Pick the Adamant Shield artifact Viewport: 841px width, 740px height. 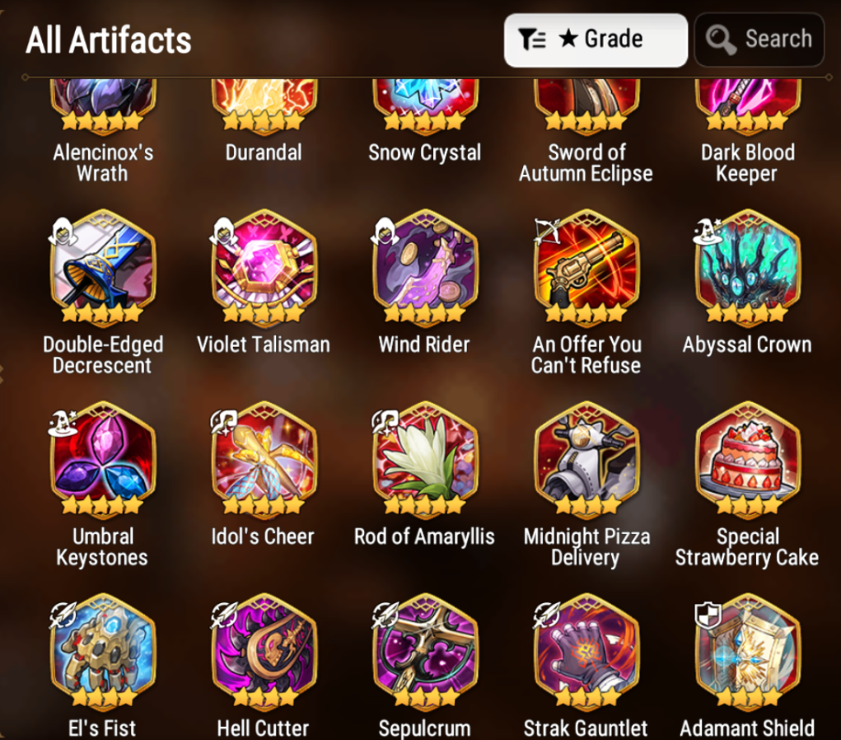[748, 652]
